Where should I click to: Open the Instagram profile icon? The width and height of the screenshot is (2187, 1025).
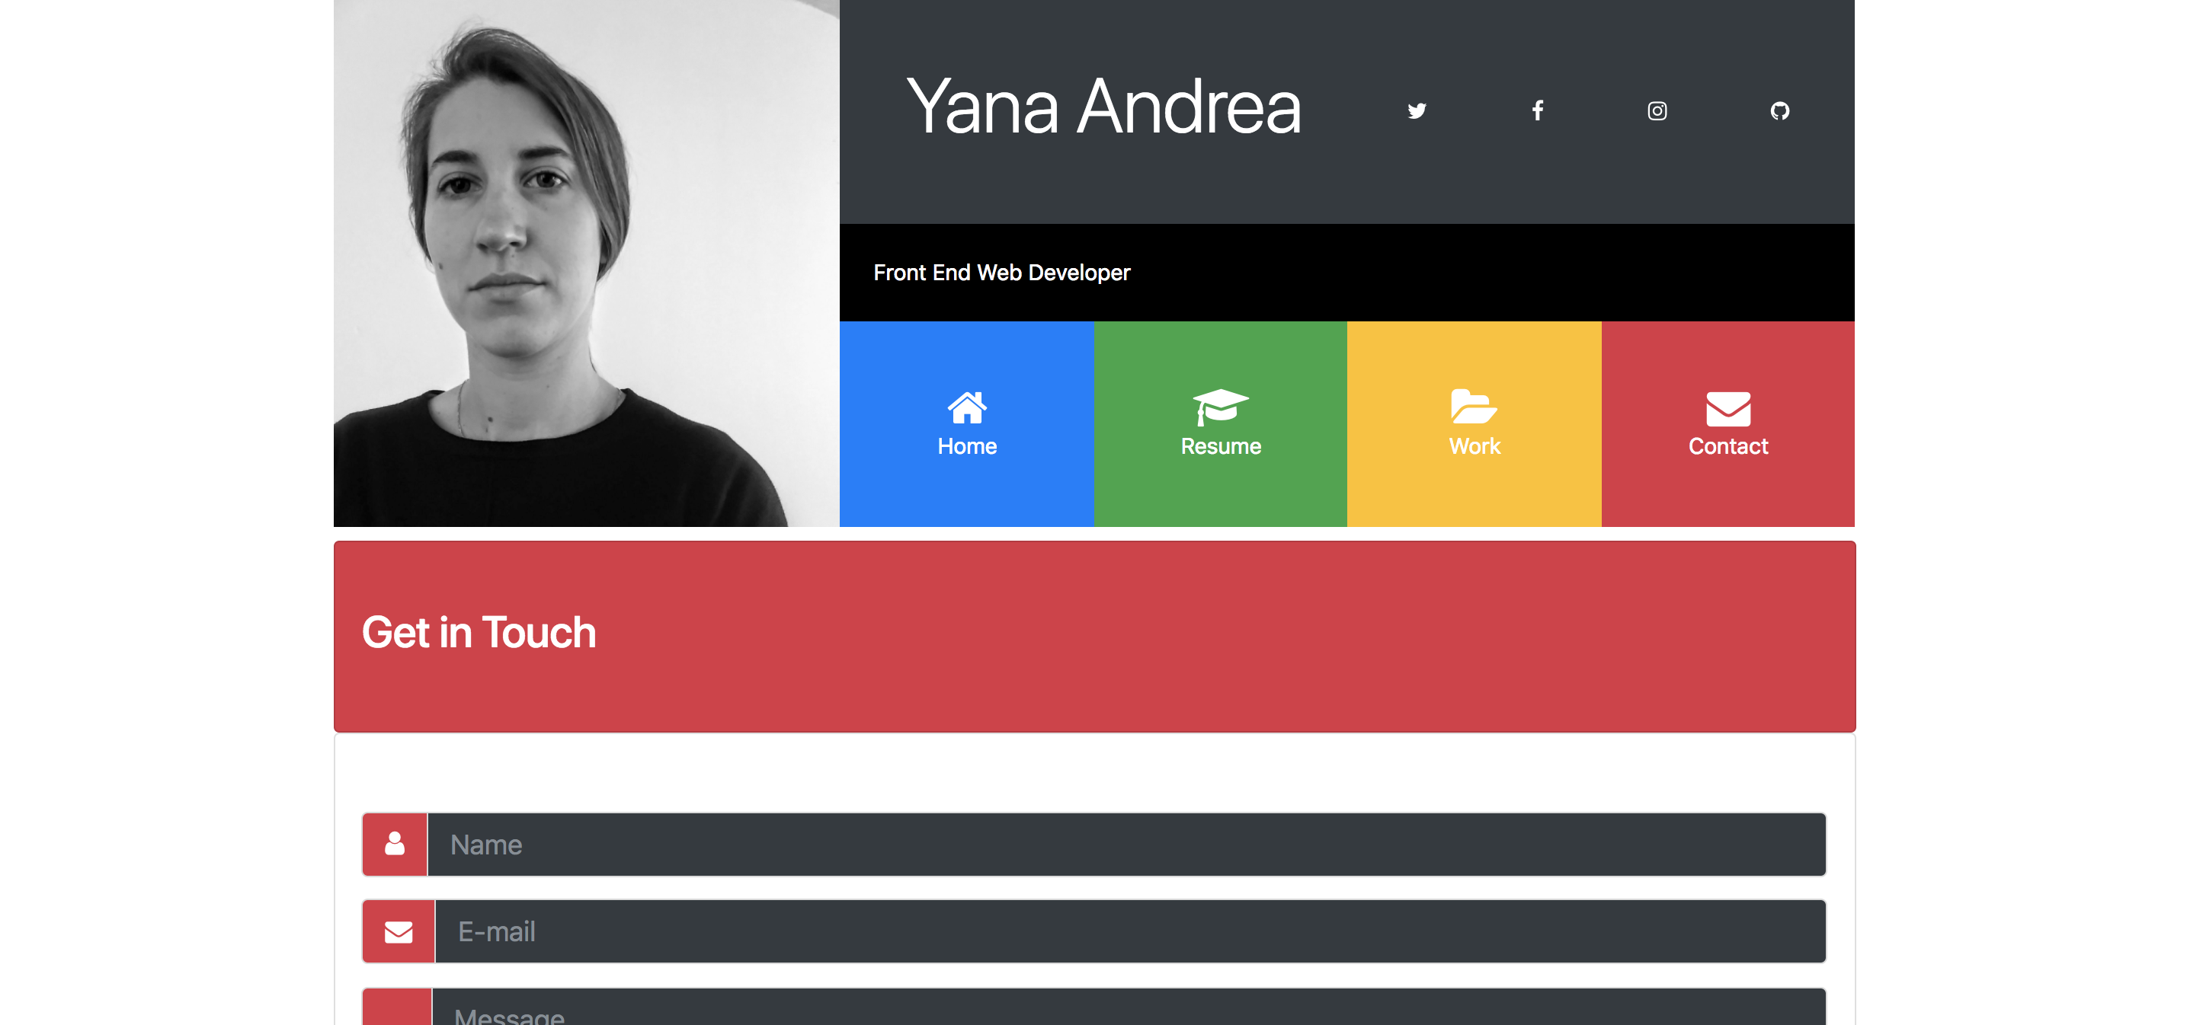point(1657,110)
